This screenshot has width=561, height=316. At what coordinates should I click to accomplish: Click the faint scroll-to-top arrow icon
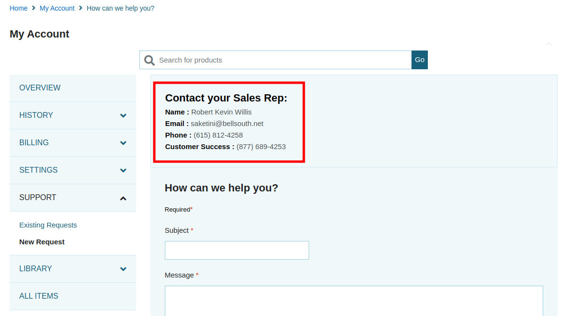pyautogui.click(x=549, y=44)
